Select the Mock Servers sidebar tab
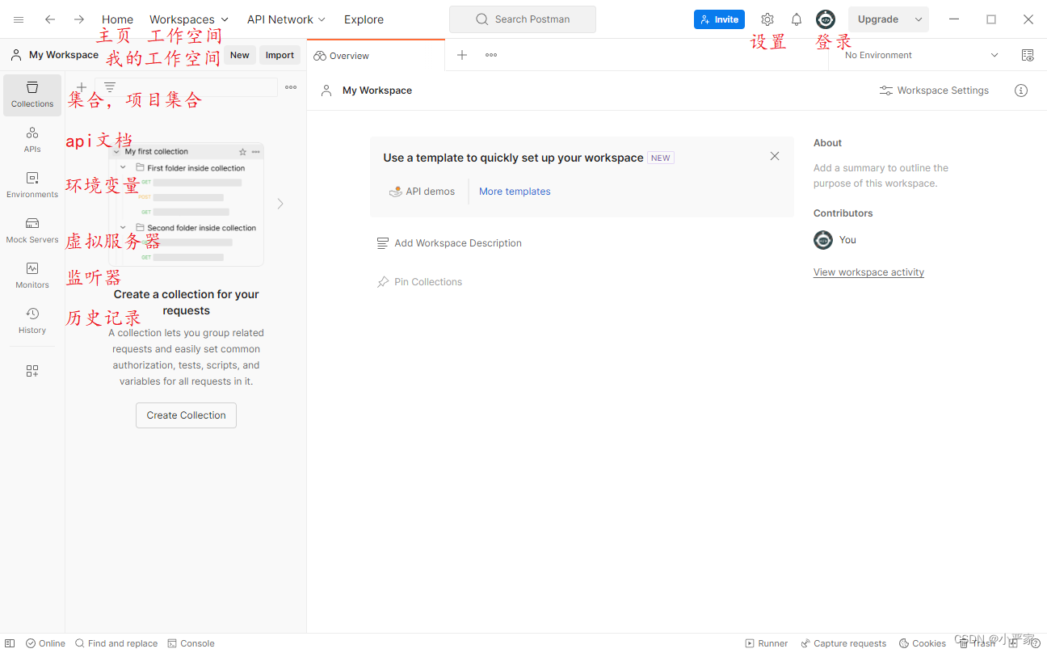This screenshot has height=653, width=1047. [32, 230]
